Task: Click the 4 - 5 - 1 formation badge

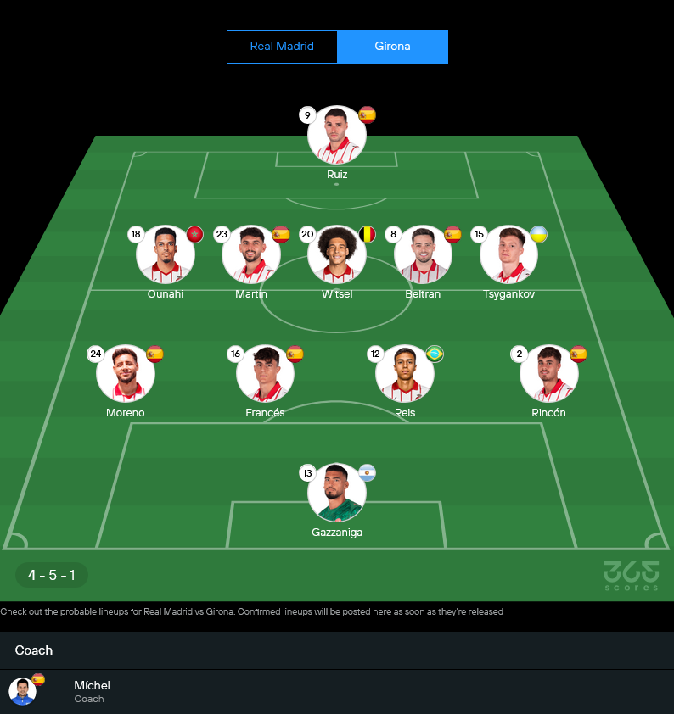Action: 52,575
